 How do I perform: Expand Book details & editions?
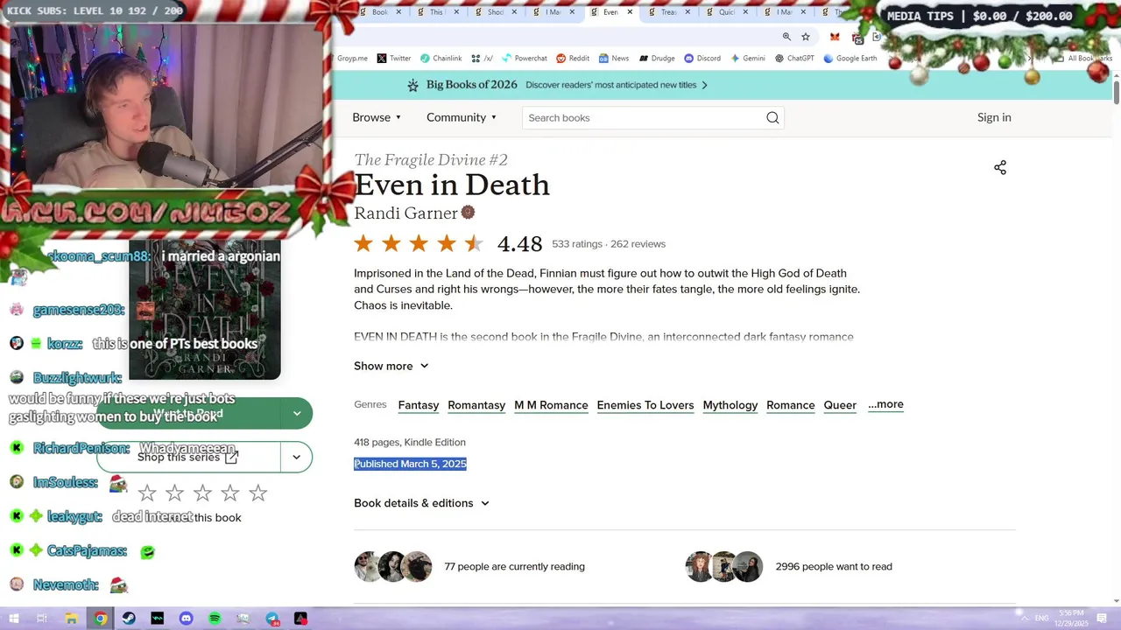tap(421, 503)
